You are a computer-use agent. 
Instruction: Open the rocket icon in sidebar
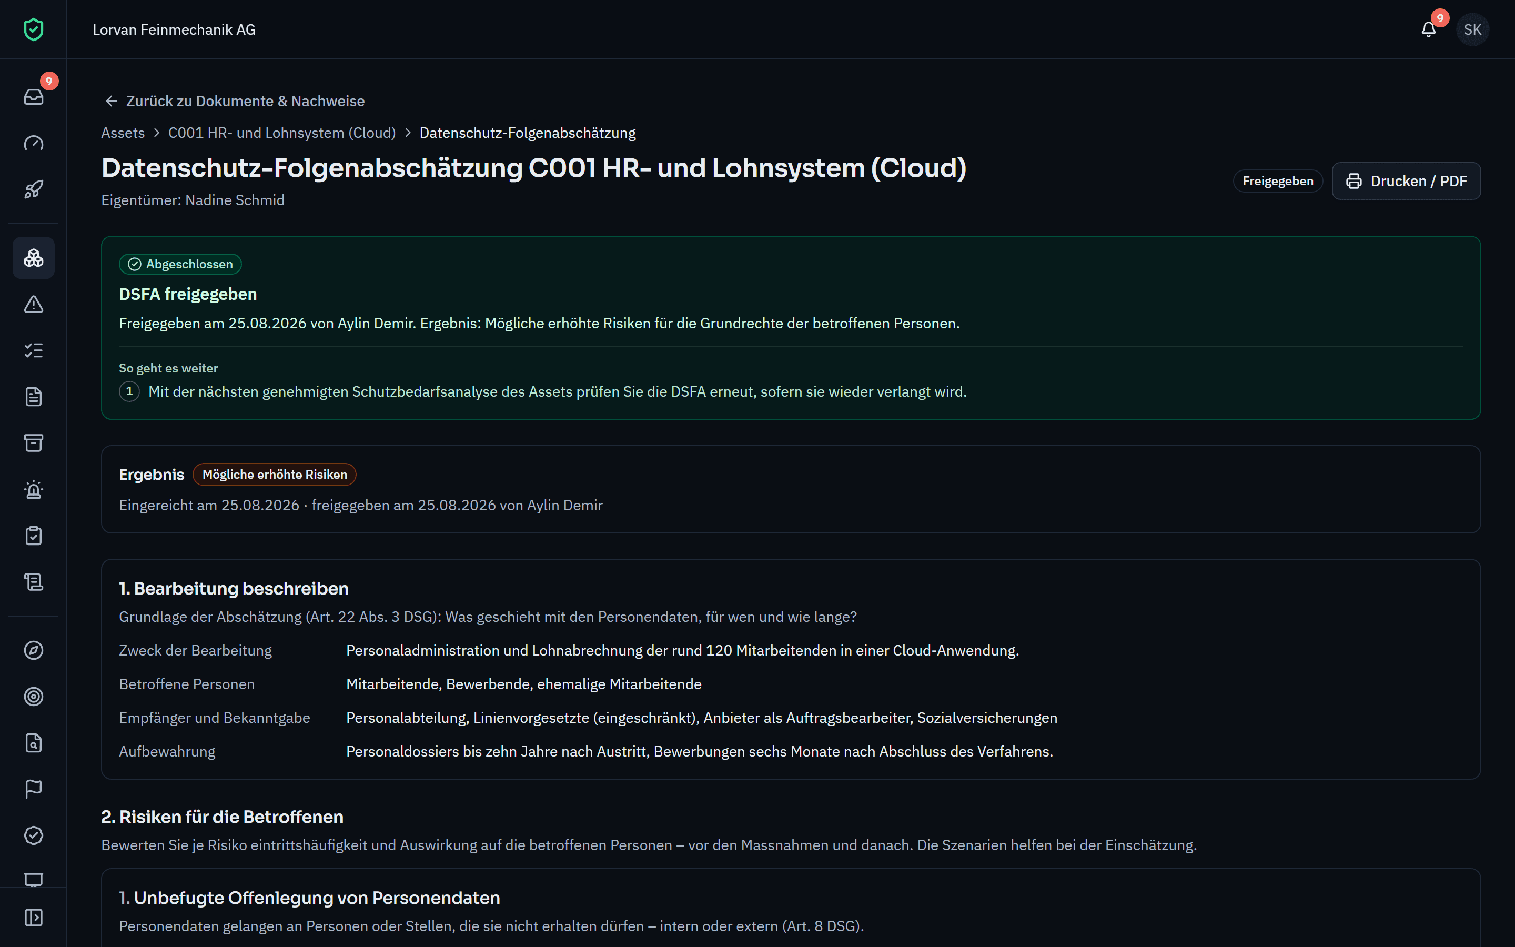[33, 189]
